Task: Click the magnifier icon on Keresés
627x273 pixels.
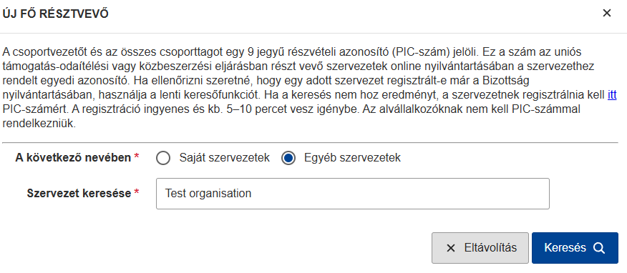Action: click(x=598, y=248)
